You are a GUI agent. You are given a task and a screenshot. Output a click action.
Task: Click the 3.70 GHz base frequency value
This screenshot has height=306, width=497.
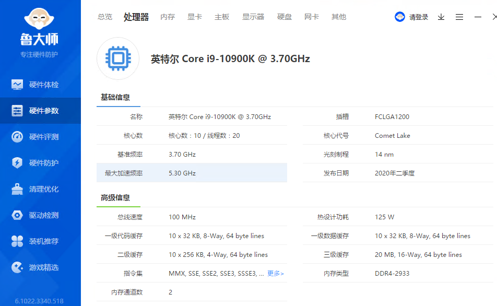tap(182, 155)
